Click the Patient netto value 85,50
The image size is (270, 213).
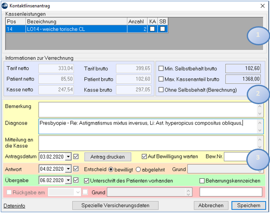(x=56, y=79)
